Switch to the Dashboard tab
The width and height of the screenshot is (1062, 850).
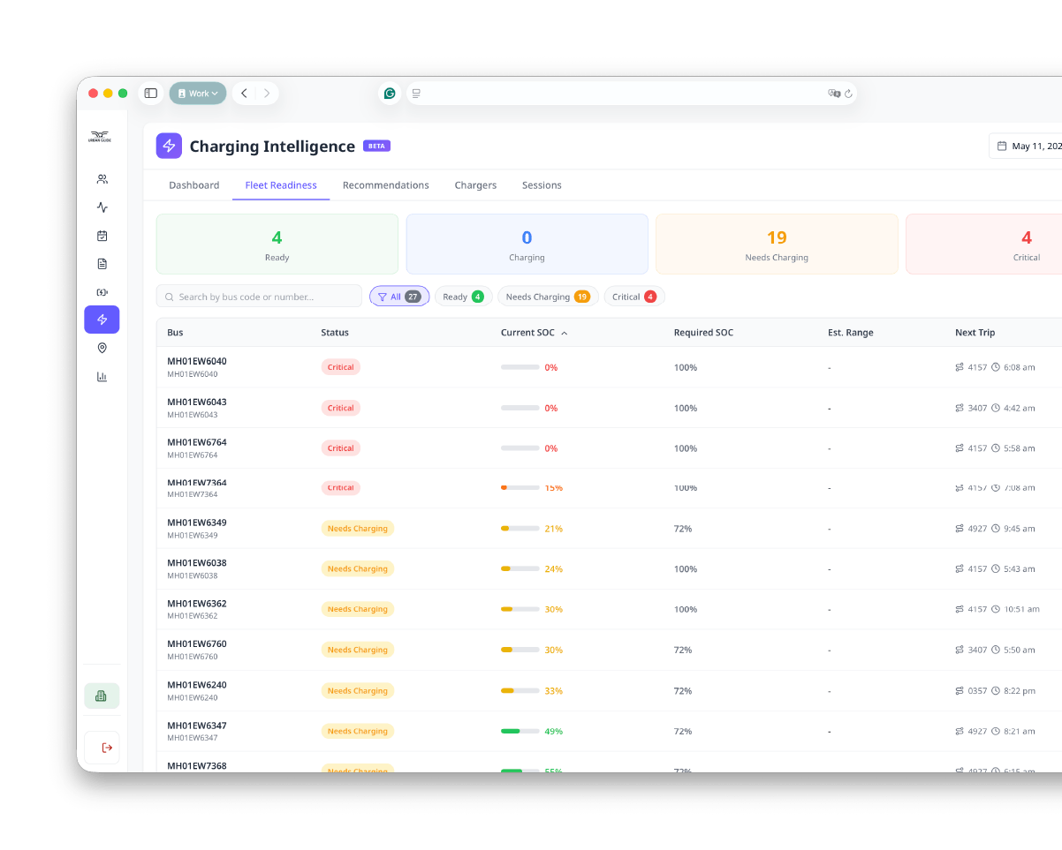coord(194,185)
